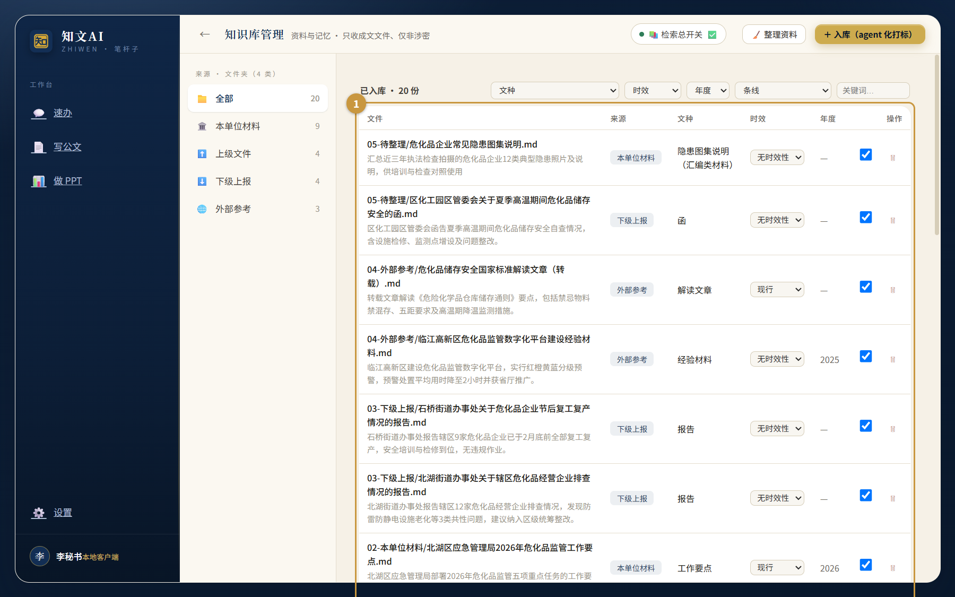Click the 下级上报 tag on 北湖街道 row

pyautogui.click(x=632, y=498)
